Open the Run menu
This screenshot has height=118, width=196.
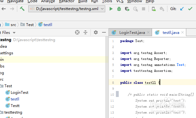coord(95,1)
